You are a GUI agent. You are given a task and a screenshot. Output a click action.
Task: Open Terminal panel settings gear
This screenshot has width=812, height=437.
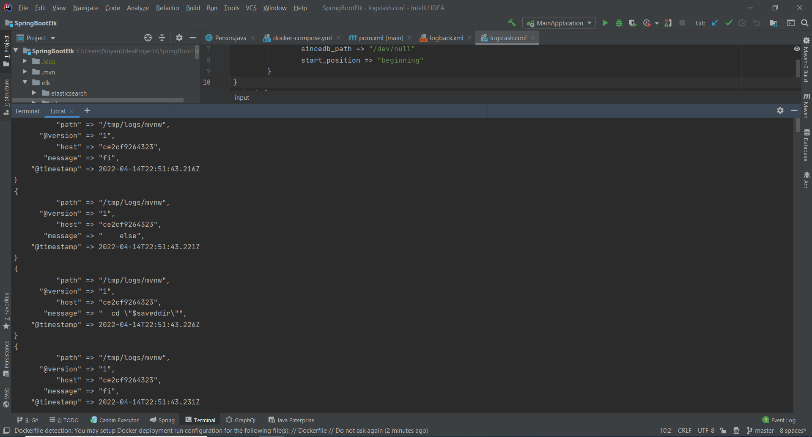780,110
